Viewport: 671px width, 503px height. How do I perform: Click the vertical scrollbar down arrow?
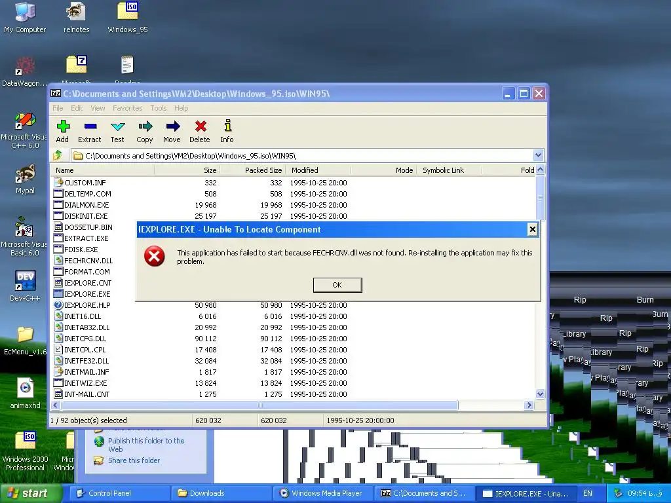point(540,394)
